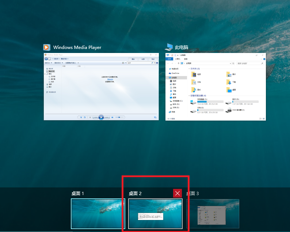The width and height of the screenshot is (290, 232).
Task: Click the 此电脑 computer icon in title
Action: [168, 47]
